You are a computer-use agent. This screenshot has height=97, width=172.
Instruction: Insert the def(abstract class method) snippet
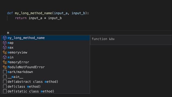(x=45, y=82)
